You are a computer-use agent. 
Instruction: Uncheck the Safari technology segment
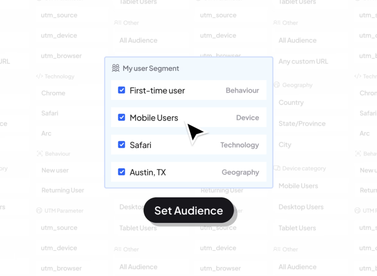pyautogui.click(x=121, y=145)
